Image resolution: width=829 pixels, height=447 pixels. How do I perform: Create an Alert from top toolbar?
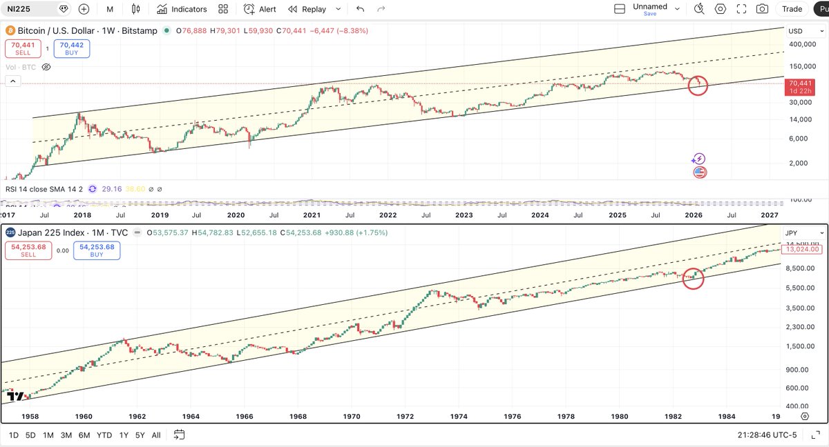point(260,9)
